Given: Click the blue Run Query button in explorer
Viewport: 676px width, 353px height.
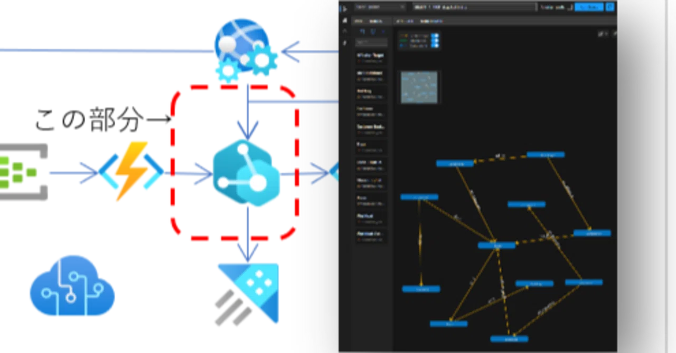Looking at the screenshot, I should pyautogui.click(x=588, y=7).
